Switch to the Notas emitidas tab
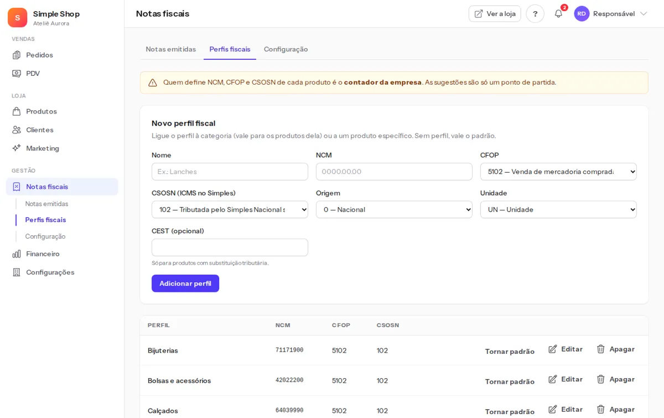 [170, 49]
